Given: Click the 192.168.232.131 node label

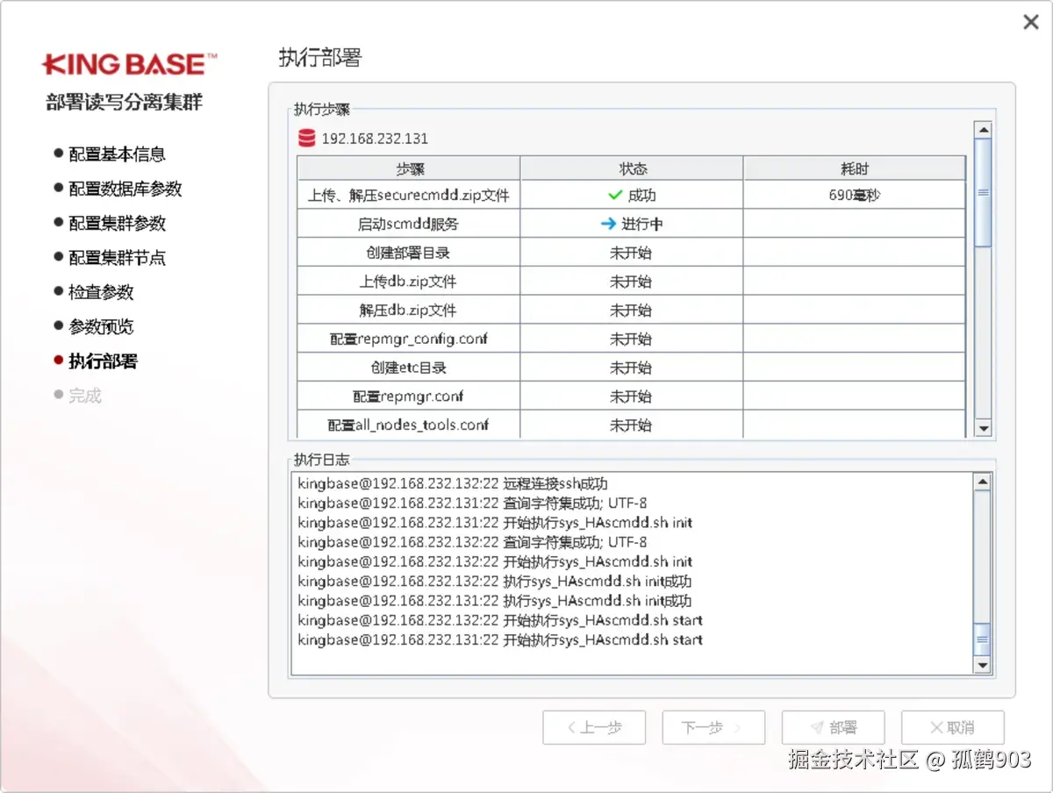Looking at the screenshot, I should tap(375, 139).
